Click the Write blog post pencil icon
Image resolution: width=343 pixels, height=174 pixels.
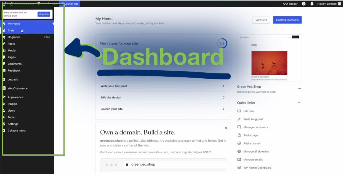pos(239,119)
